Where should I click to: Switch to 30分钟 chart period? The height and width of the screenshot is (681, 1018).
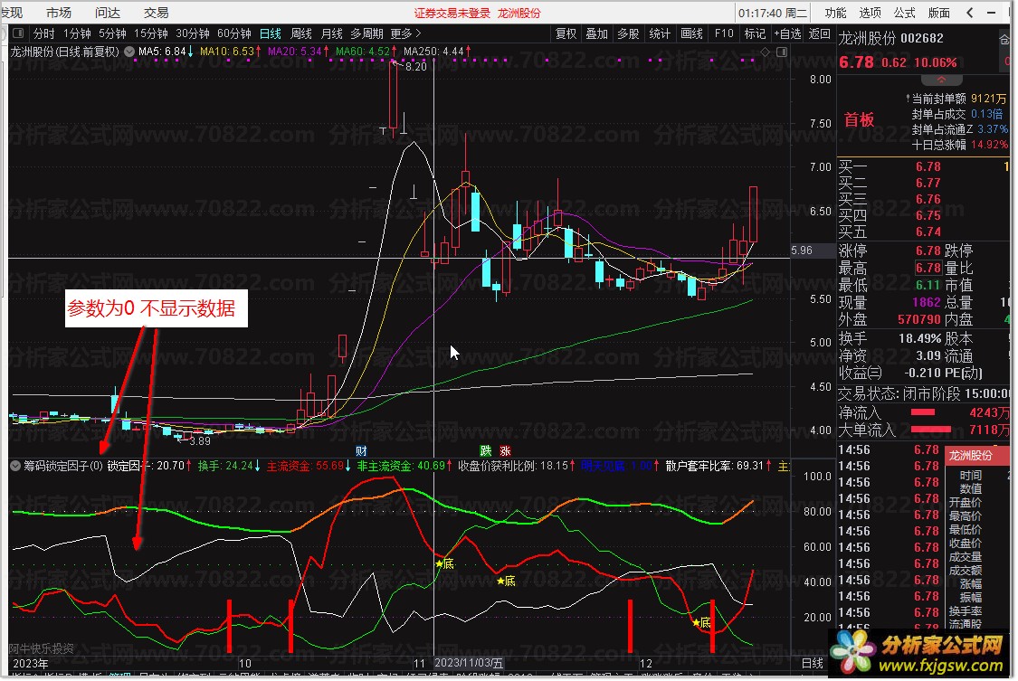(192, 33)
